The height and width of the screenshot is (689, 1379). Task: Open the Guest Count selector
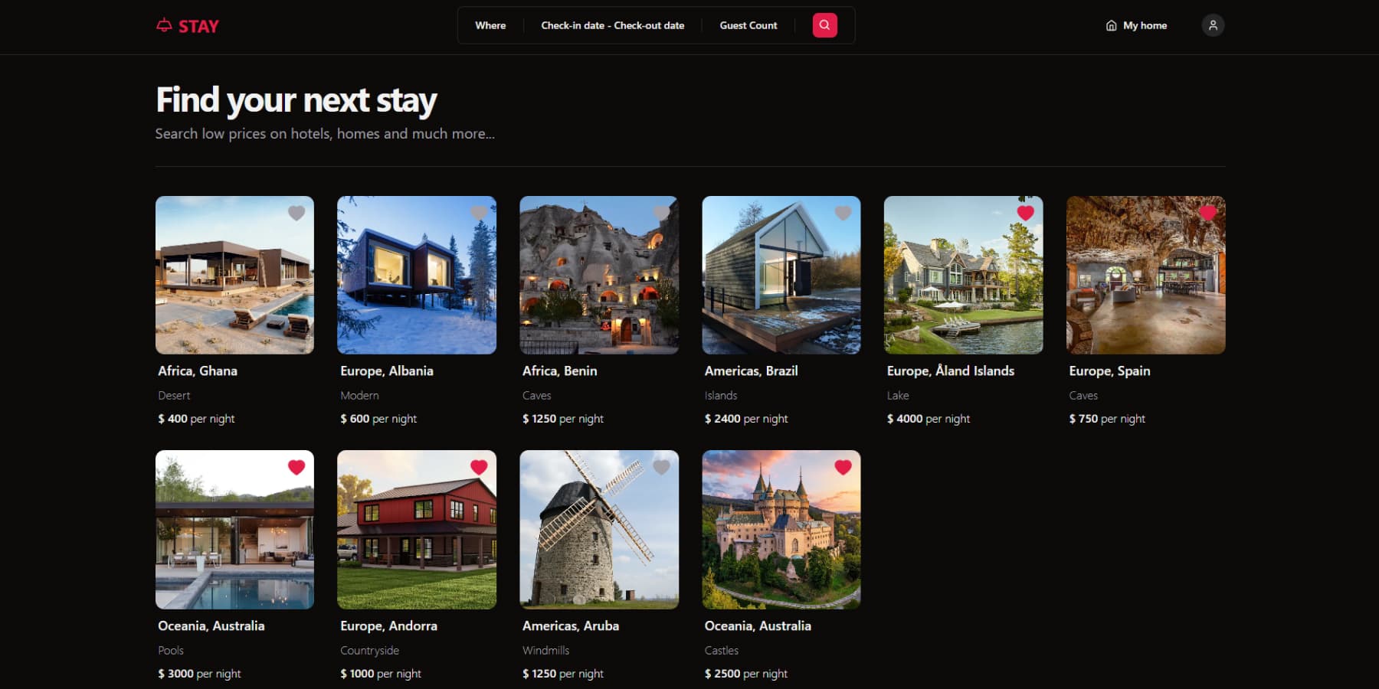coord(748,25)
